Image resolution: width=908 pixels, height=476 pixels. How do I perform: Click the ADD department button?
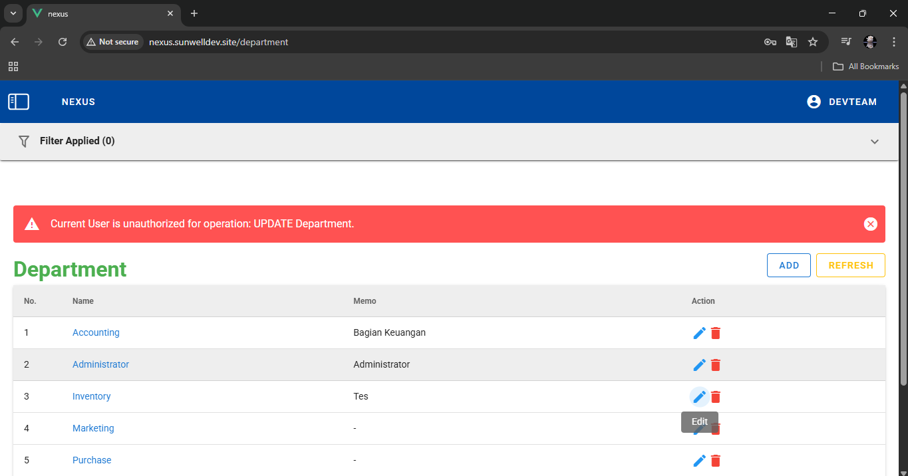coord(788,265)
